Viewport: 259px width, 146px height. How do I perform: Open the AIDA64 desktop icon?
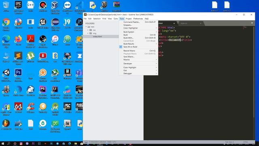(x=18, y=108)
